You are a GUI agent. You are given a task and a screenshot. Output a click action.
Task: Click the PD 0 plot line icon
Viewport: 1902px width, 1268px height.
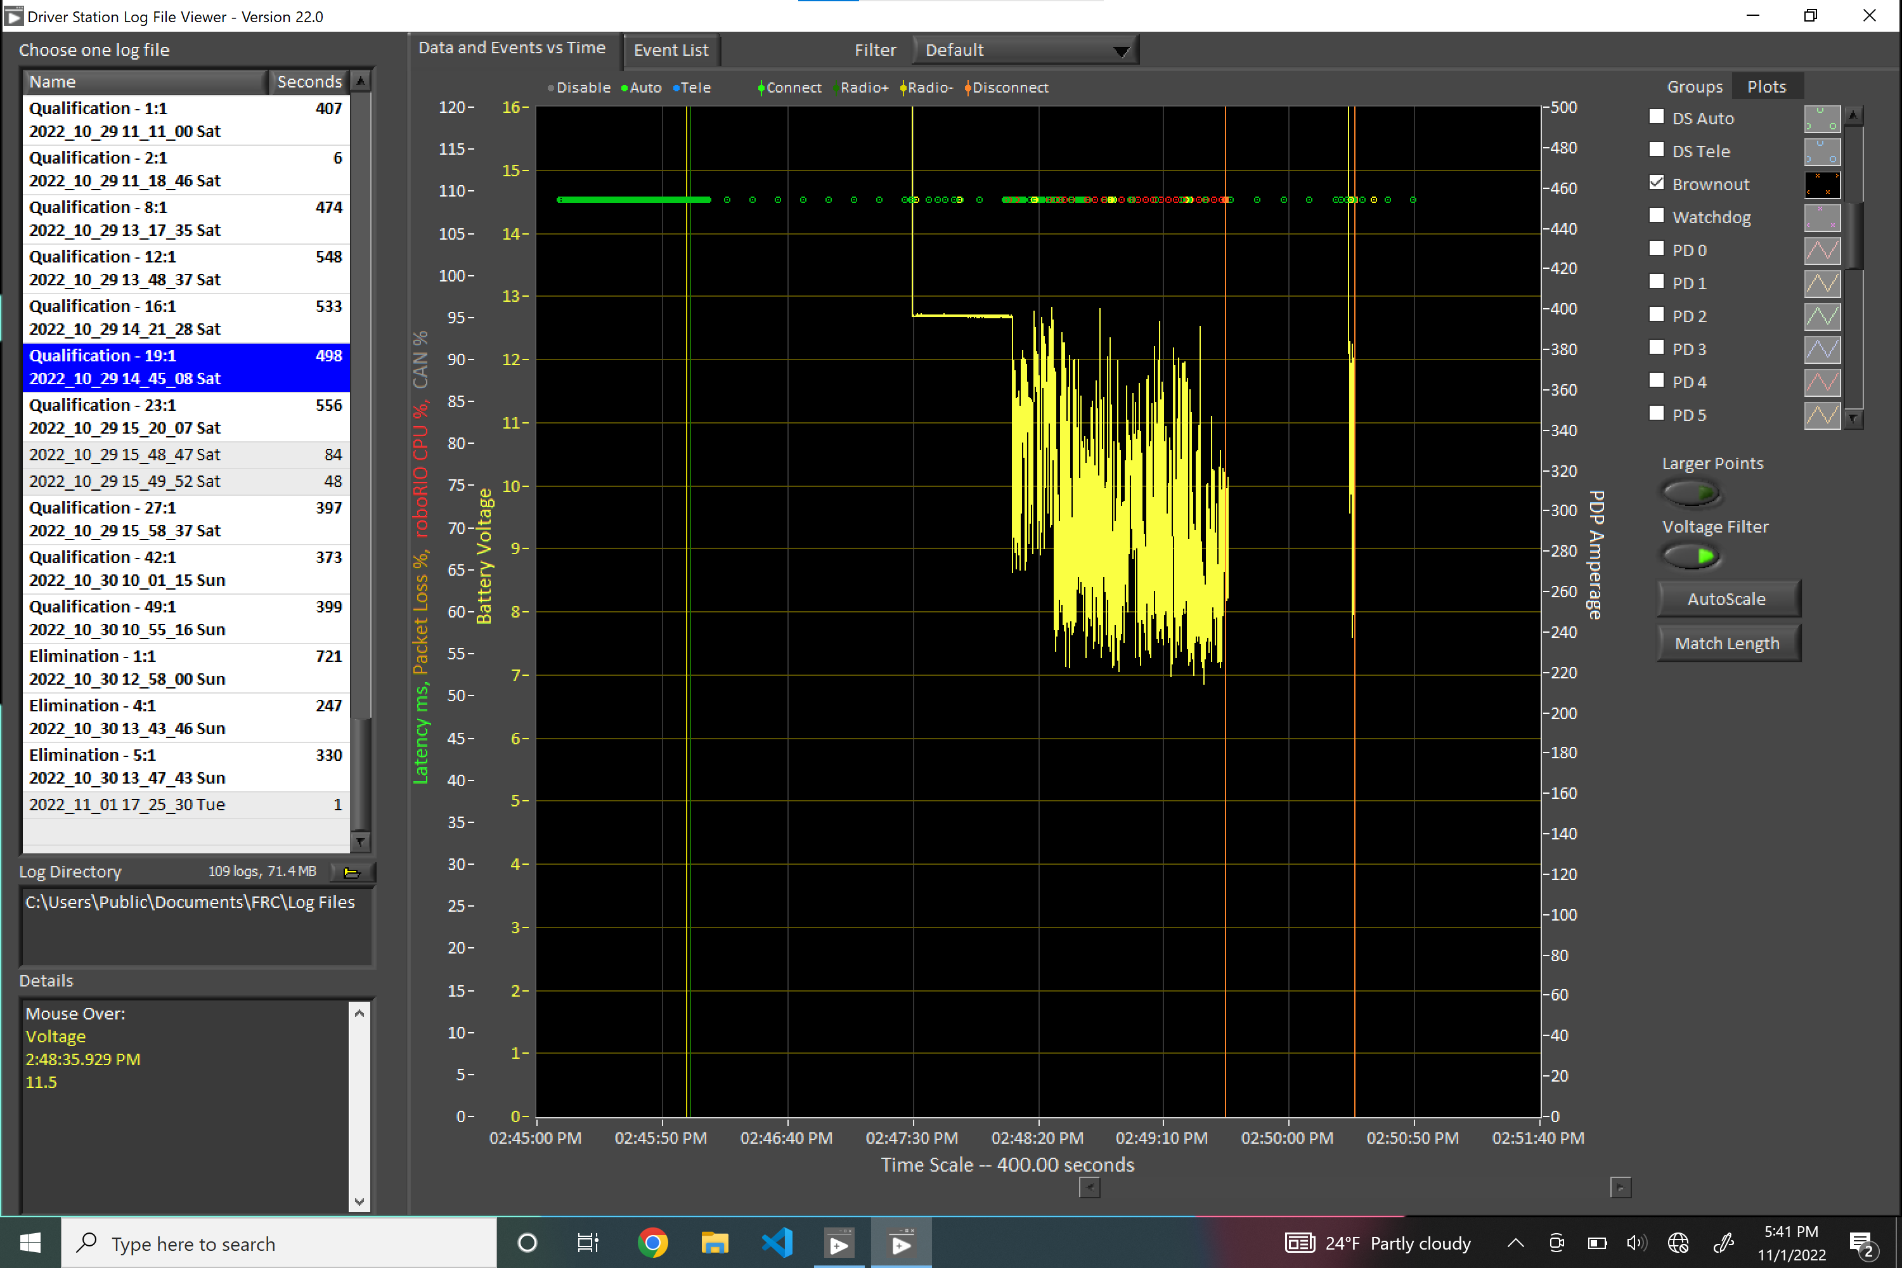point(1822,250)
